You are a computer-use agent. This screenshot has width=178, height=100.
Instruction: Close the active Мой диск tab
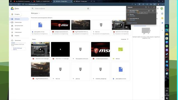[x=71, y=1]
